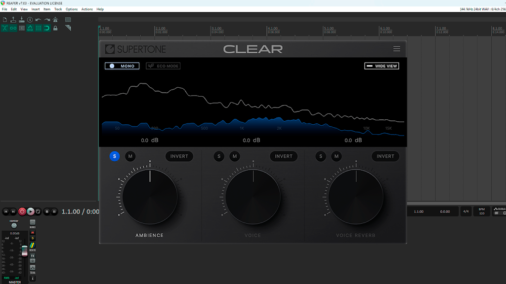Toggle the MONO switch in Clear
This screenshot has height=284, width=506.
122,66
